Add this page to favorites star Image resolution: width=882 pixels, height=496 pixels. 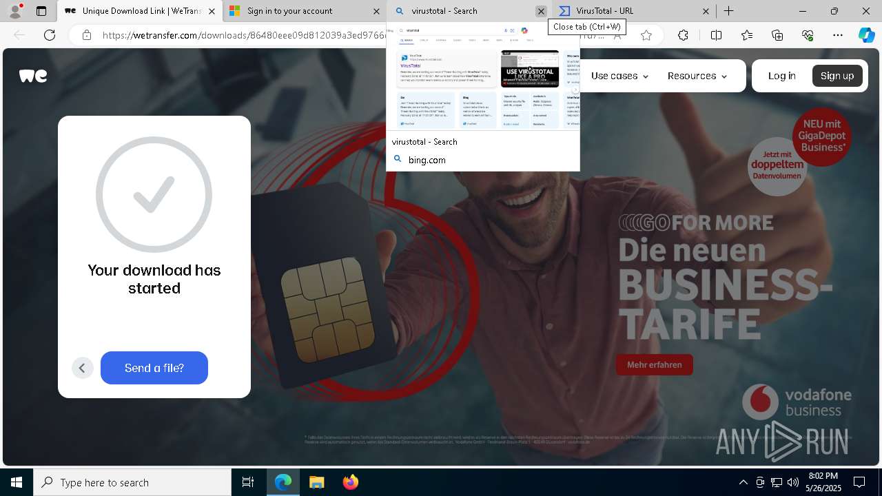[646, 35]
